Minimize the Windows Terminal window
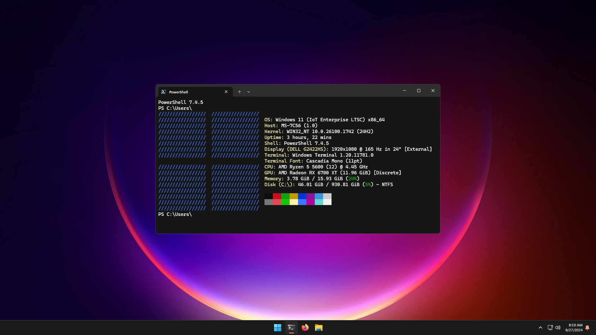This screenshot has height=335, width=596. (x=404, y=91)
